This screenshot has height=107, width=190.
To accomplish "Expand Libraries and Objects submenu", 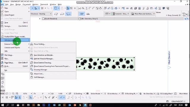I will pos(15,48).
